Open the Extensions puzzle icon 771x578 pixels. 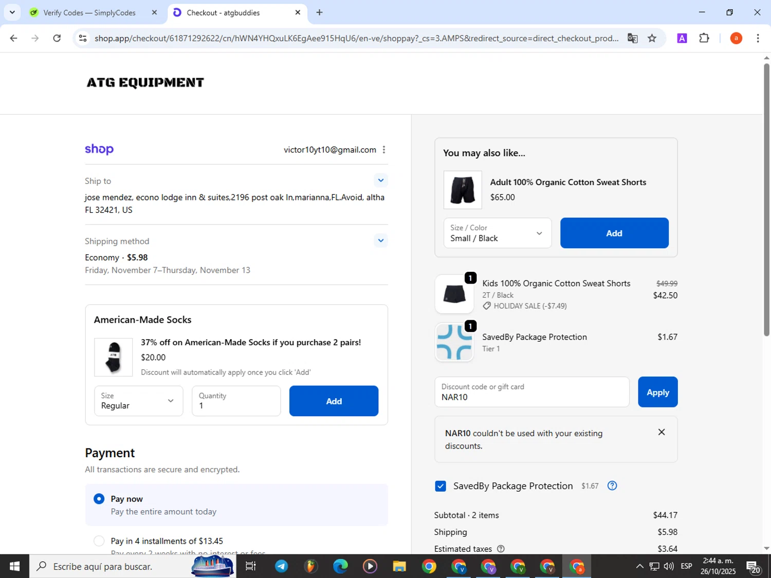tap(704, 38)
